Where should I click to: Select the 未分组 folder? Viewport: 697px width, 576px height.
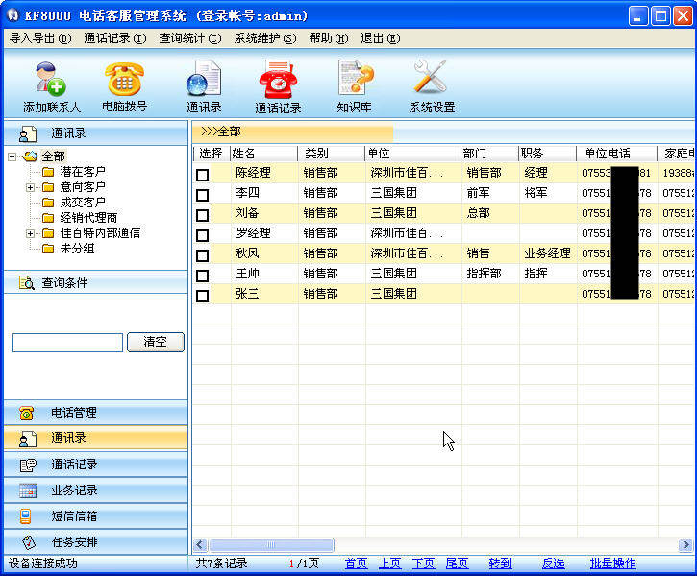point(77,249)
